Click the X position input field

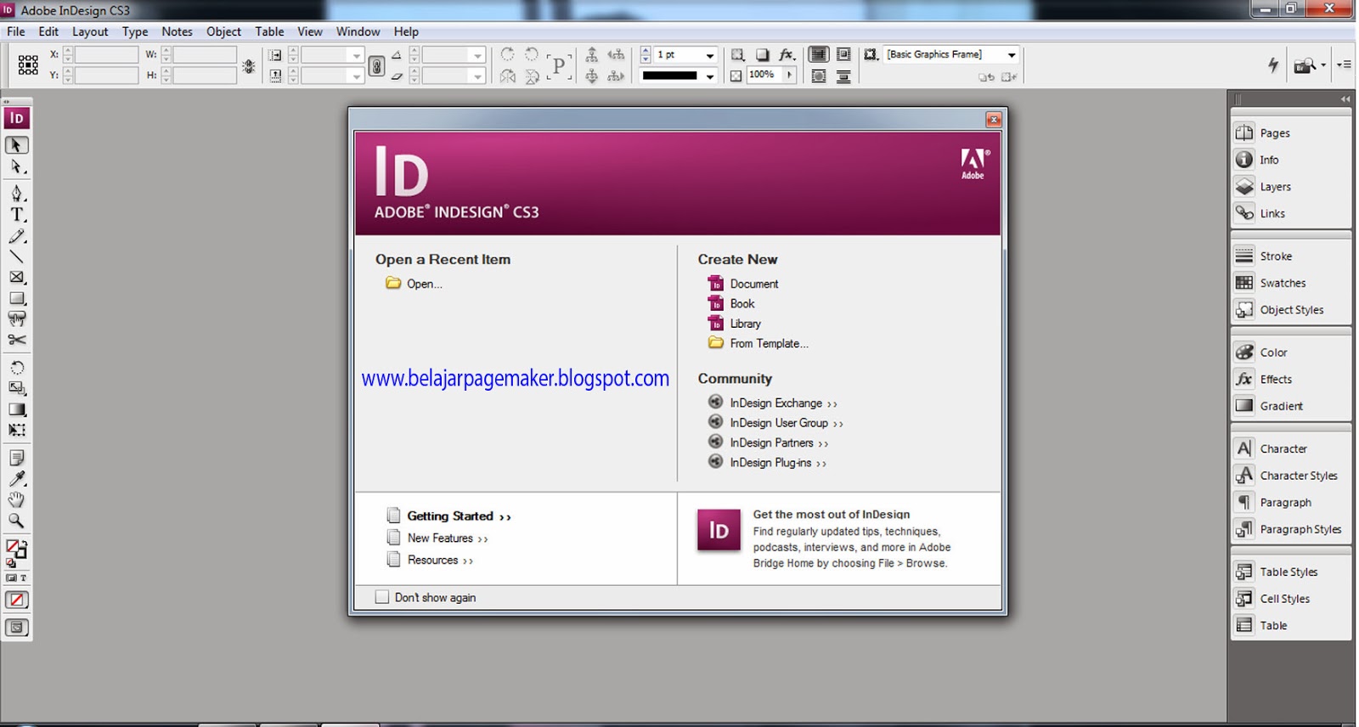tap(106, 54)
